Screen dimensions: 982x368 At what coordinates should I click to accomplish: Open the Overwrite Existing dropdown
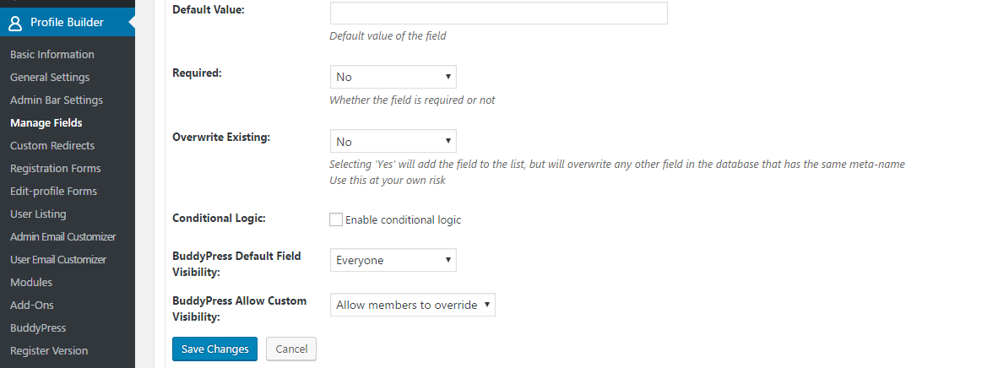pyautogui.click(x=393, y=142)
